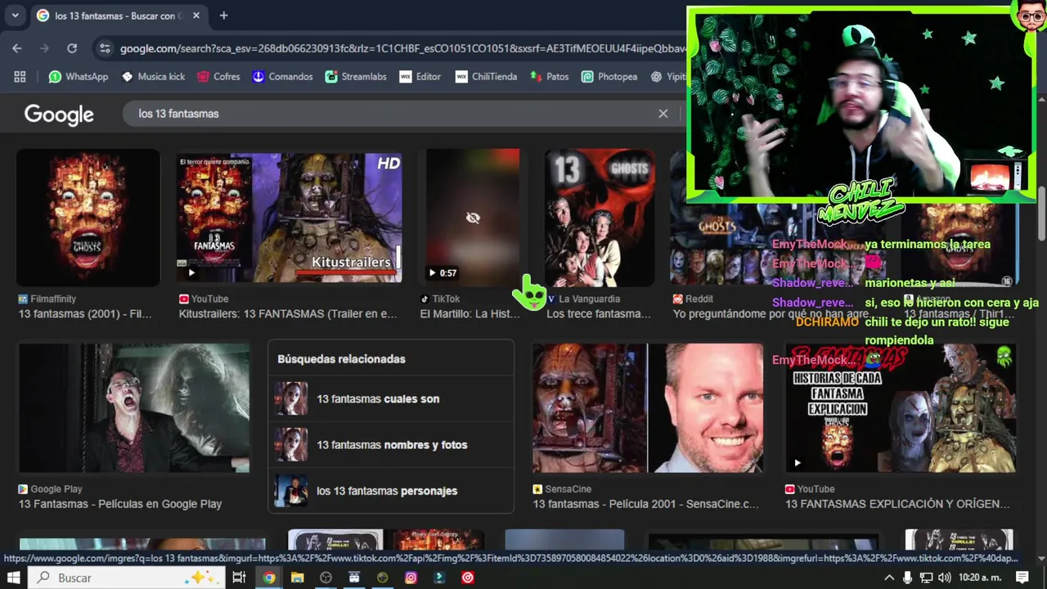Open the Filmaffinity 13 fantasmas poster
Image resolution: width=1047 pixels, height=589 pixels.
88,217
